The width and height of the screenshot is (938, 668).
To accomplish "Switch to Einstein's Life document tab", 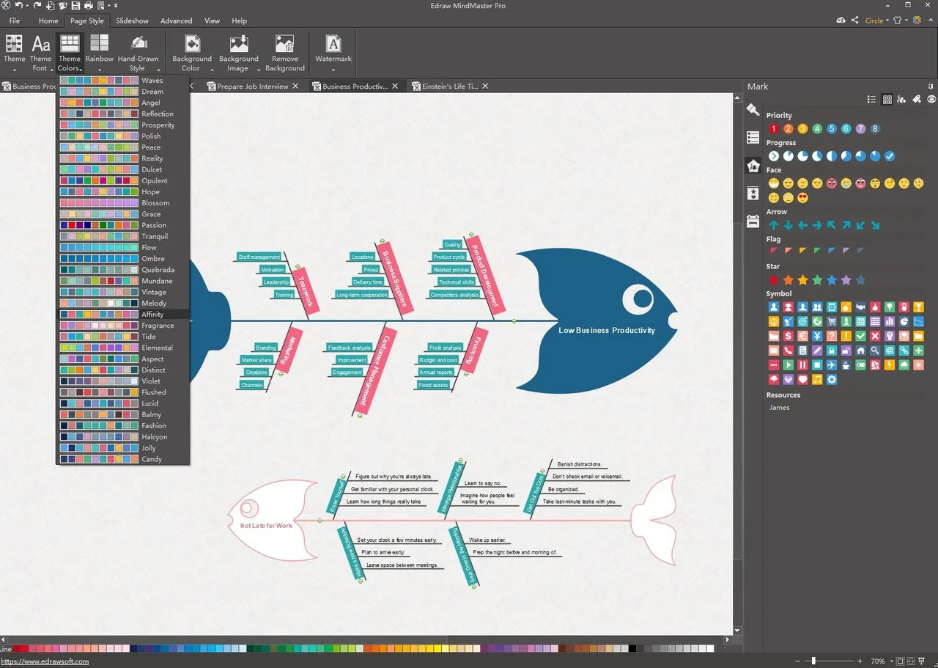I will coord(450,86).
